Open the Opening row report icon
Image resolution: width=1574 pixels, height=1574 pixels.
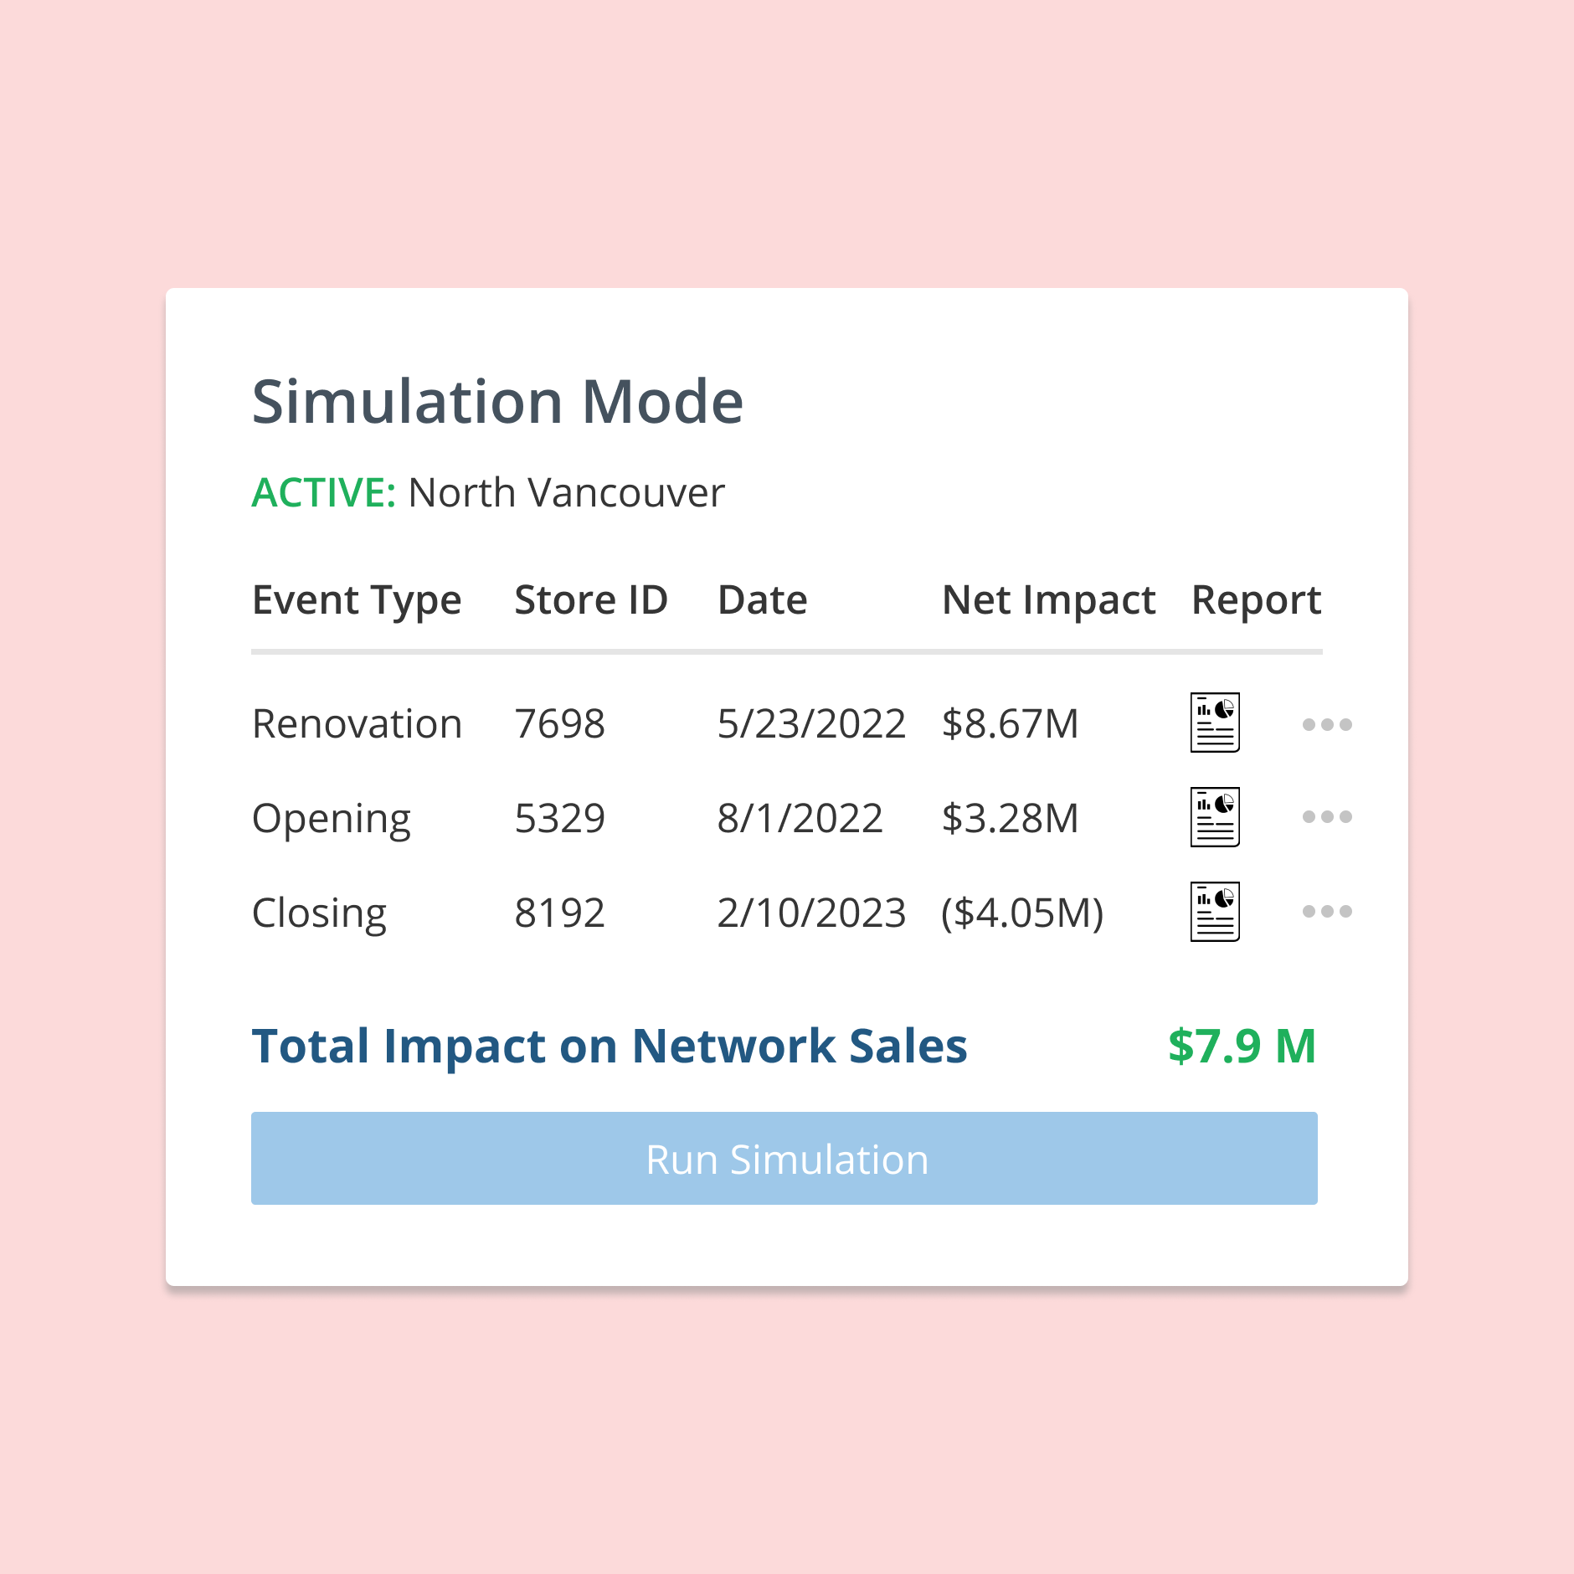(x=1215, y=817)
